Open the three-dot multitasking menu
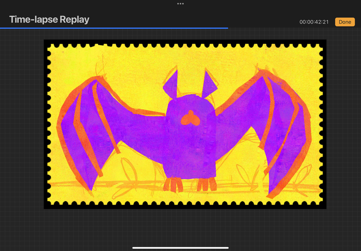This screenshot has height=251, width=361. (180, 4)
